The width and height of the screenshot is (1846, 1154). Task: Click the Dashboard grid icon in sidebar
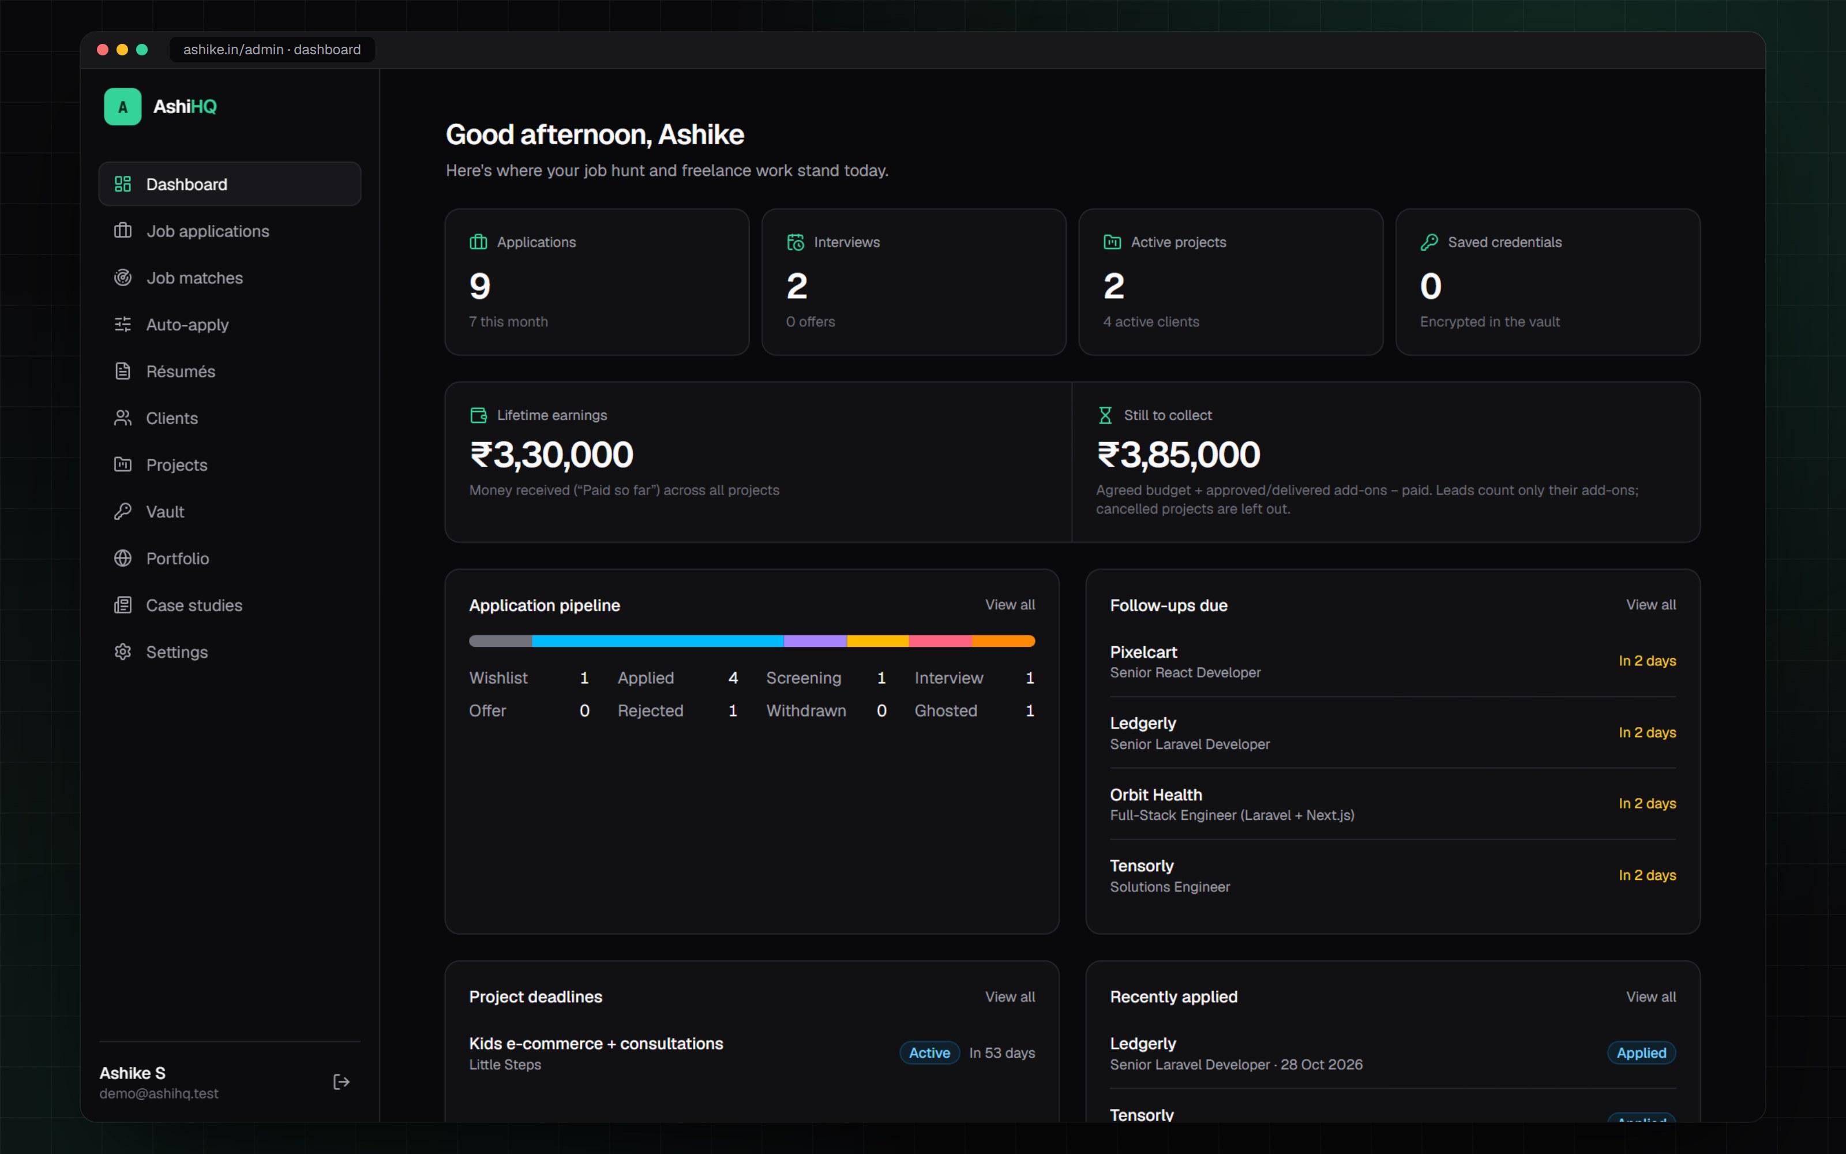pos(123,184)
